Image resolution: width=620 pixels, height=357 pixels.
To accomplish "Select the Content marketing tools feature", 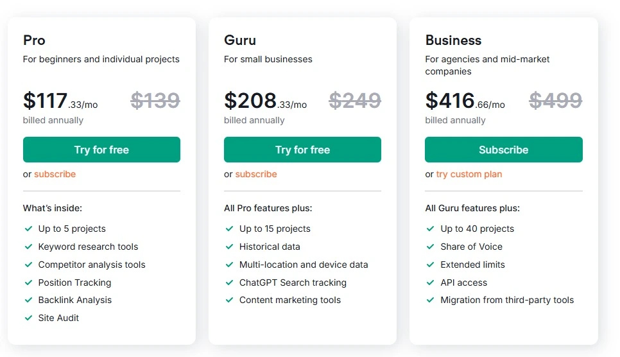I will [x=290, y=300].
